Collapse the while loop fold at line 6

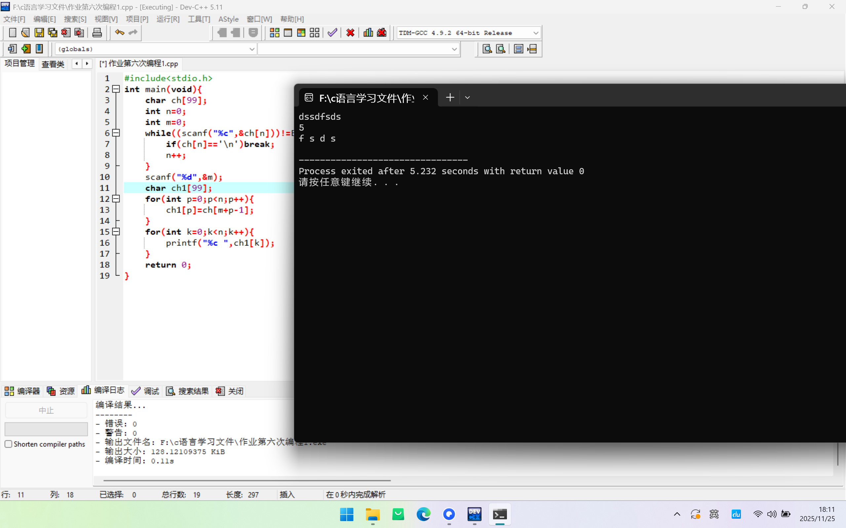click(116, 133)
